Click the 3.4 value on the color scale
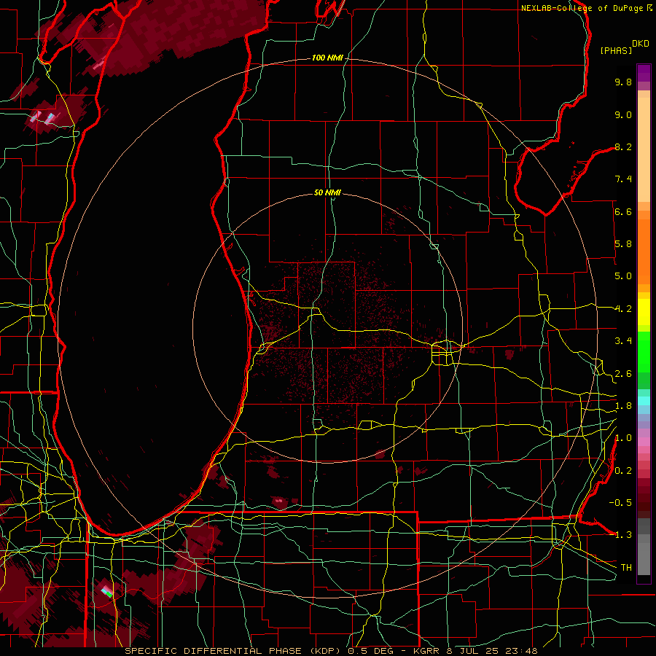Screen dimensions: 656x656 [x=623, y=341]
